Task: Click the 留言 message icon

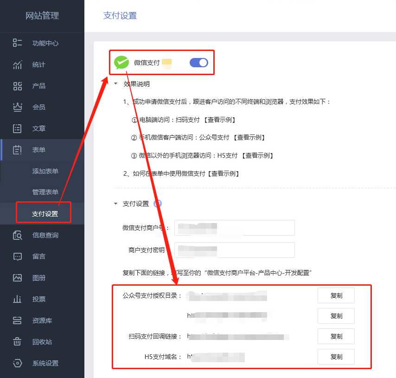Action: (x=17, y=256)
